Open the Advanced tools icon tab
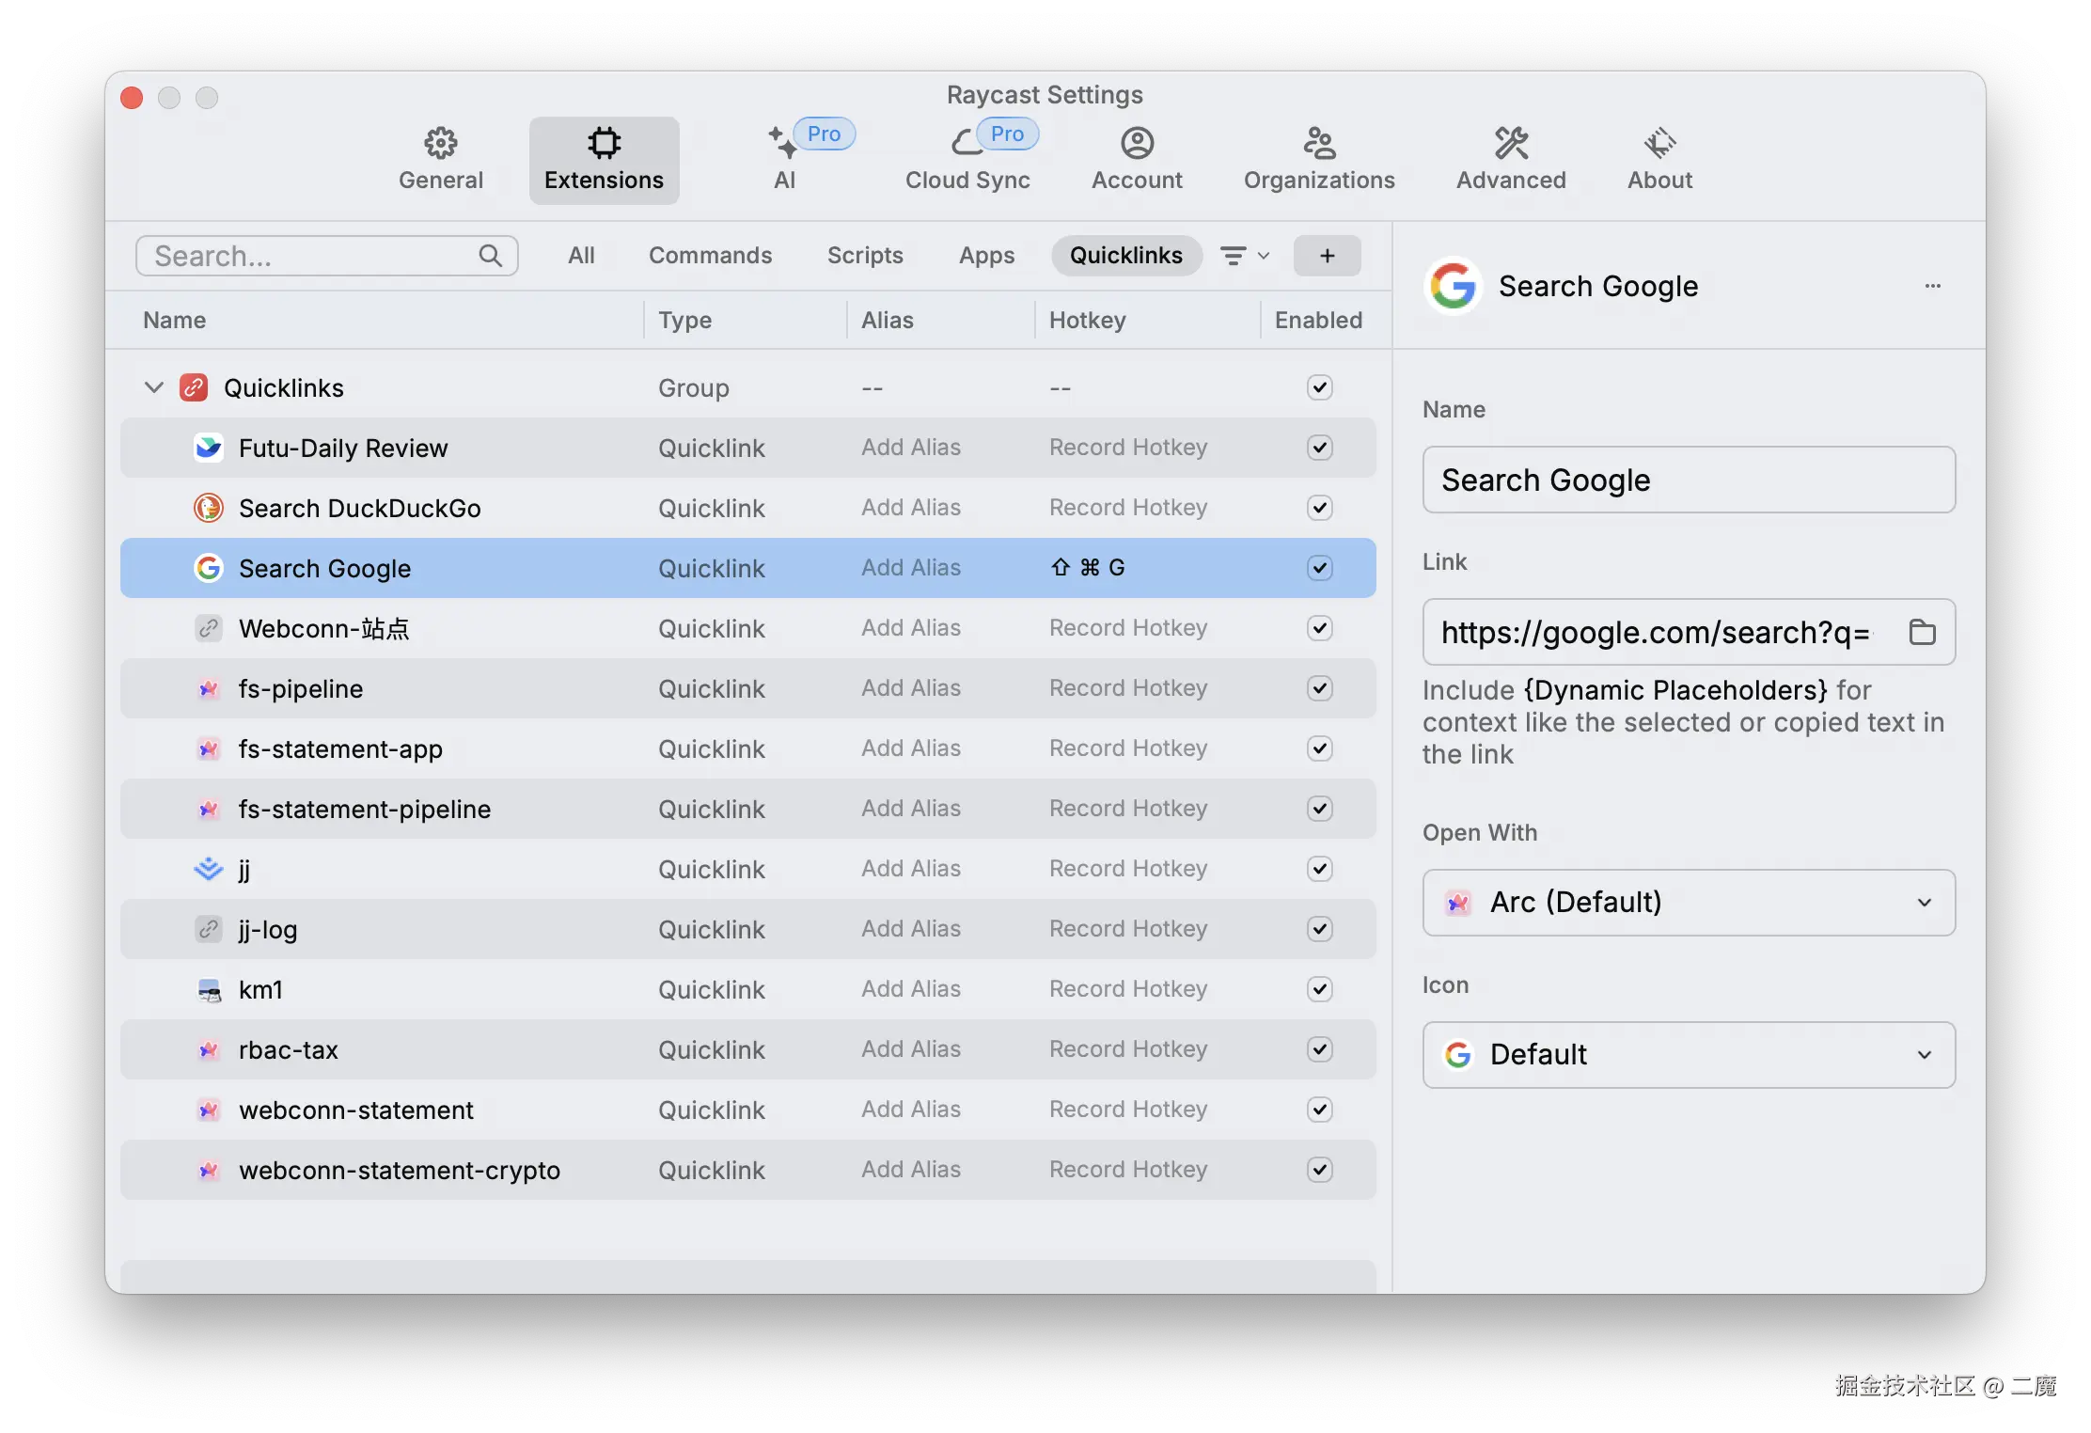2091x1433 pixels. tap(1510, 144)
